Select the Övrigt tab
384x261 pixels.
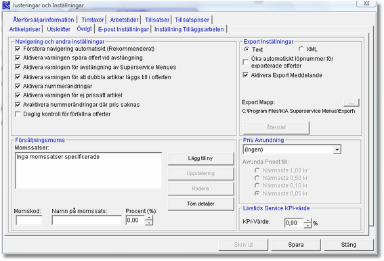click(x=84, y=29)
